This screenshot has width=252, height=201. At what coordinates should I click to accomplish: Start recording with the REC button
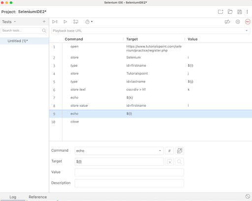point(248,22)
